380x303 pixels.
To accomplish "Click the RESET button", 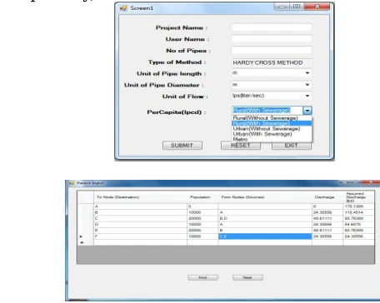I will coord(241,146).
